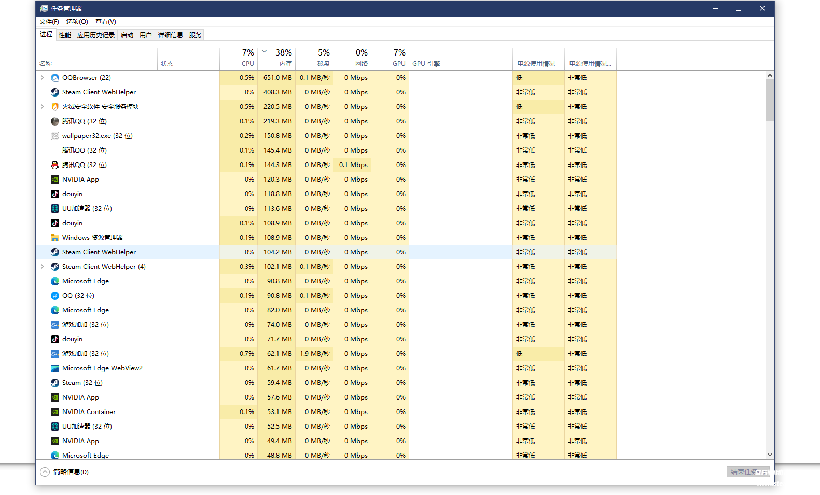Click the scroll down arrow of list
Viewport: 820px width, 495px height.
pos(770,455)
